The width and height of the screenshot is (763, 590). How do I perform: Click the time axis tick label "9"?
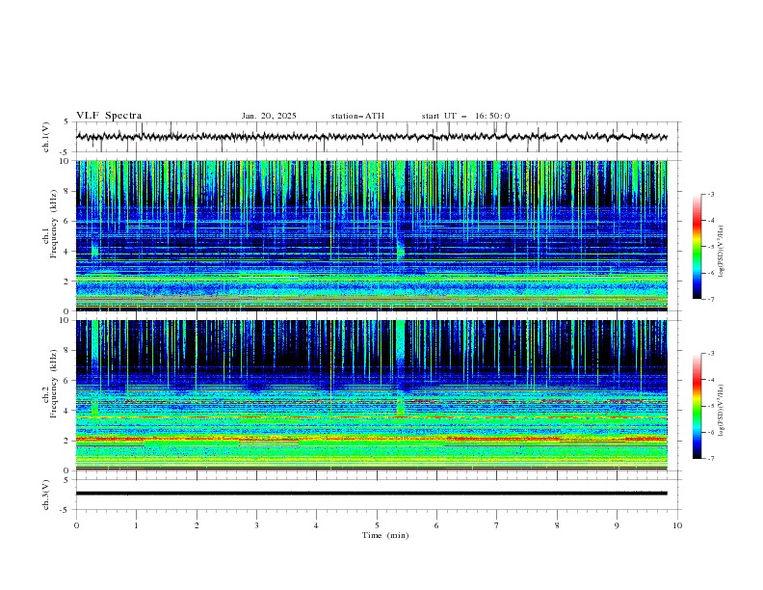click(x=617, y=525)
